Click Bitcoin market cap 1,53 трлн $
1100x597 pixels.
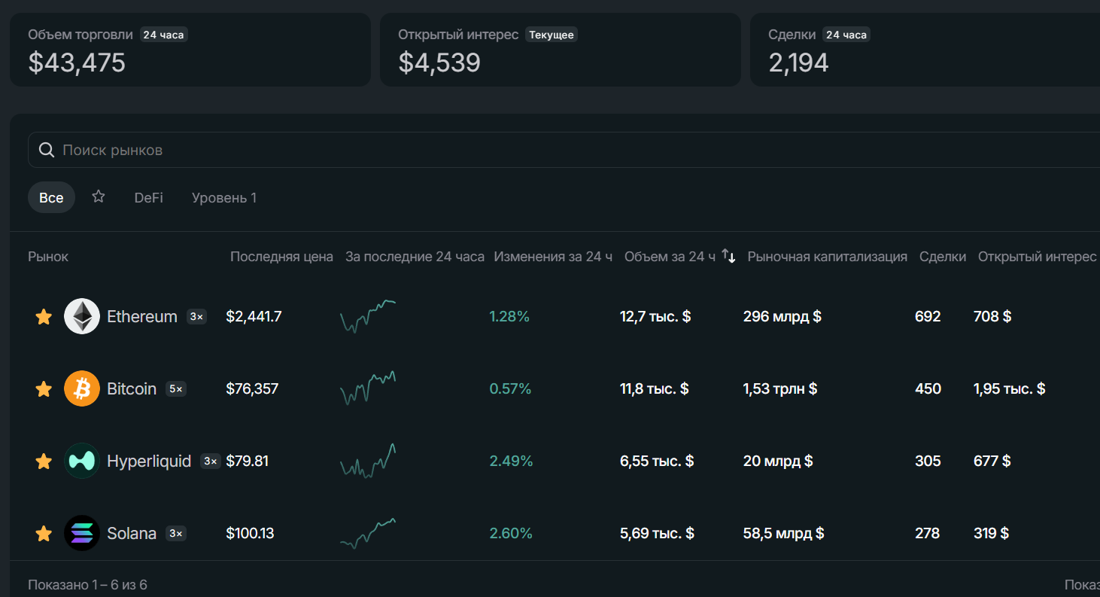click(x=780, y=388)
